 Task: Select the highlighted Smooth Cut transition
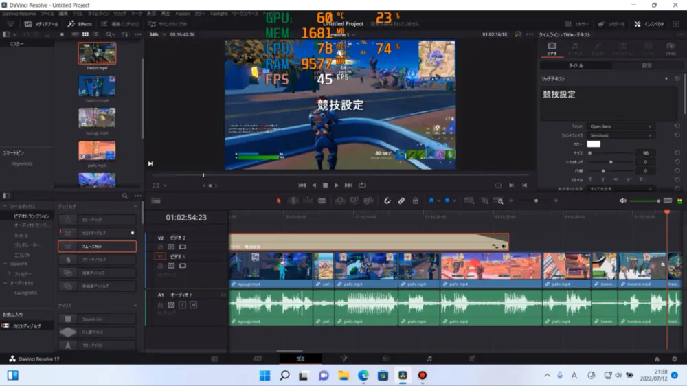point(98,247)
